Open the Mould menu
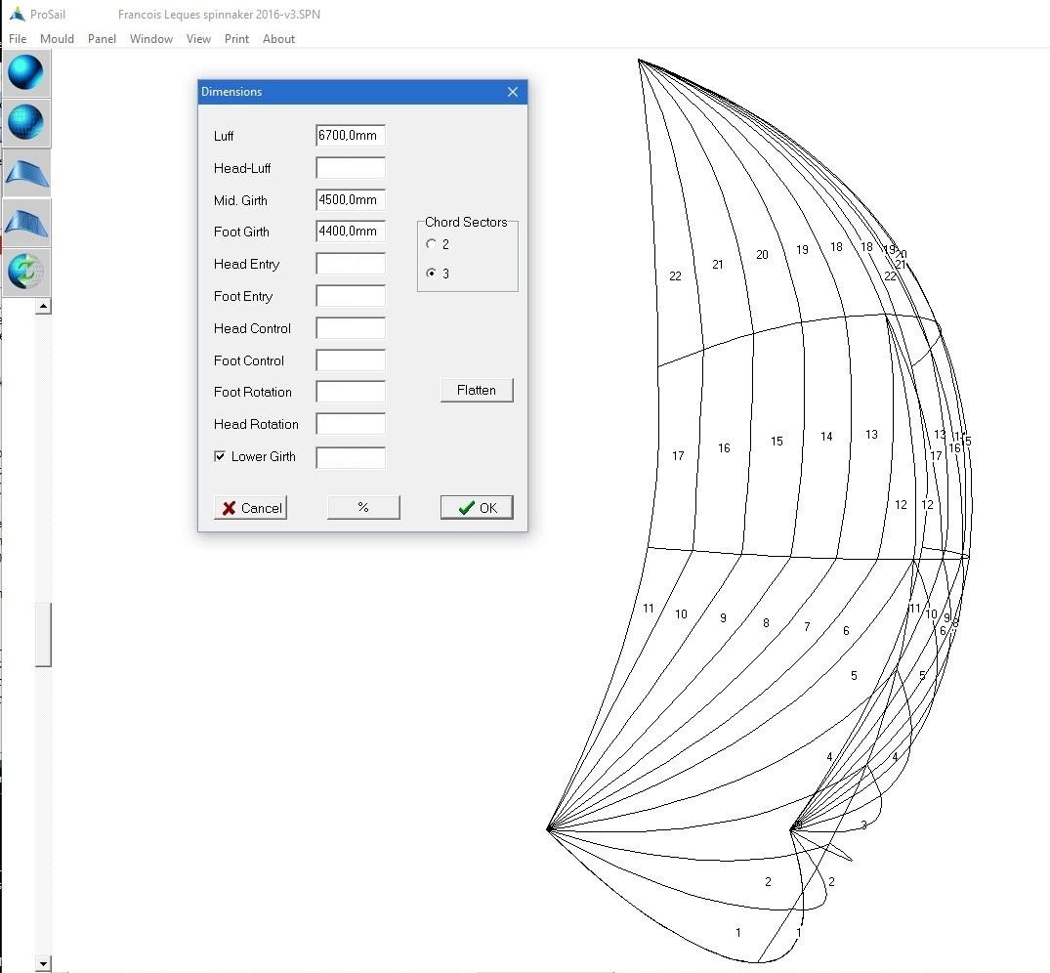Image resolution: width=1050 pixels, height=973 pixels. pos(57,39)
